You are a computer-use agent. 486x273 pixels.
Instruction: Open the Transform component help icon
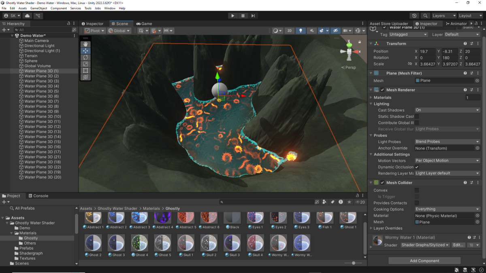tap(465, 44)
